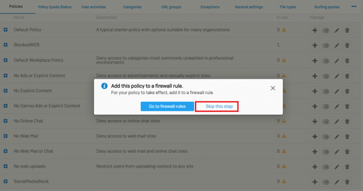Edit the No Web Mail policy
Screen dimensions: 363x191
pos(336,136)
